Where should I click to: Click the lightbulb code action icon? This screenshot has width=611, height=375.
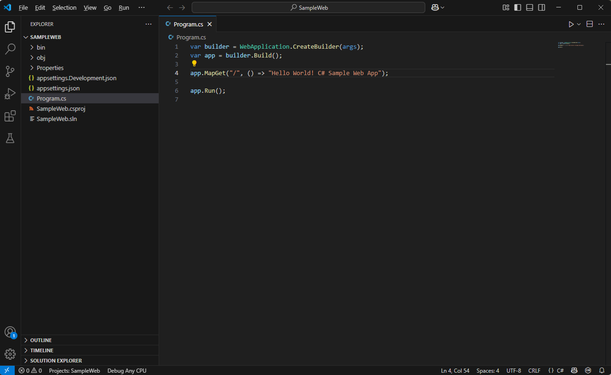pos(194,64)
